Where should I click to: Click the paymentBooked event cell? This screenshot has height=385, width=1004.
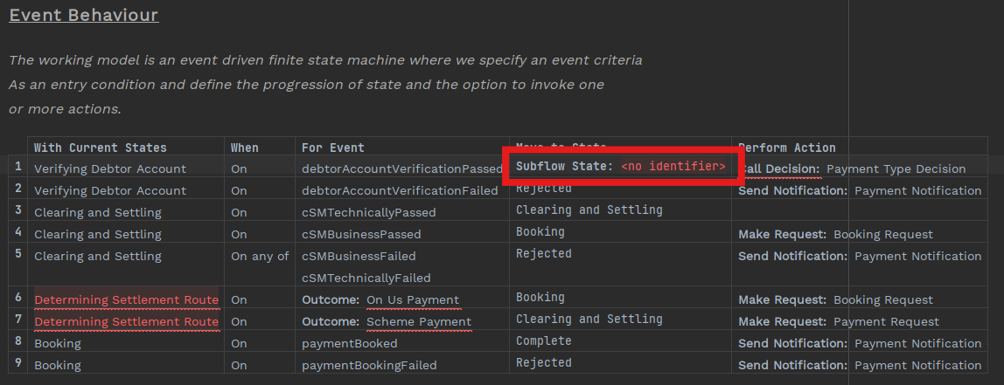click(350, 343)
